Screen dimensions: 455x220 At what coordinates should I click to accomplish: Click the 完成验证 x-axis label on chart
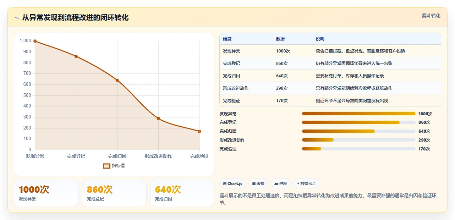click(199, 156)
